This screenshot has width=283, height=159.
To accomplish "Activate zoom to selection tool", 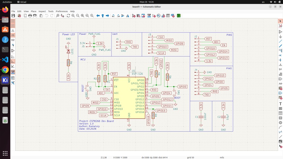I will point(92,16).
